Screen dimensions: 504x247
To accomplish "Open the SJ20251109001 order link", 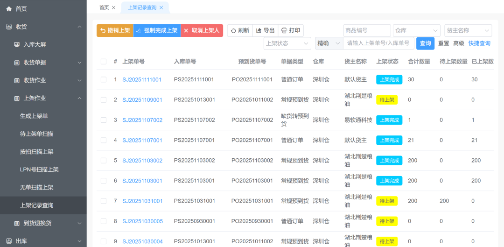I will [142, 100].
